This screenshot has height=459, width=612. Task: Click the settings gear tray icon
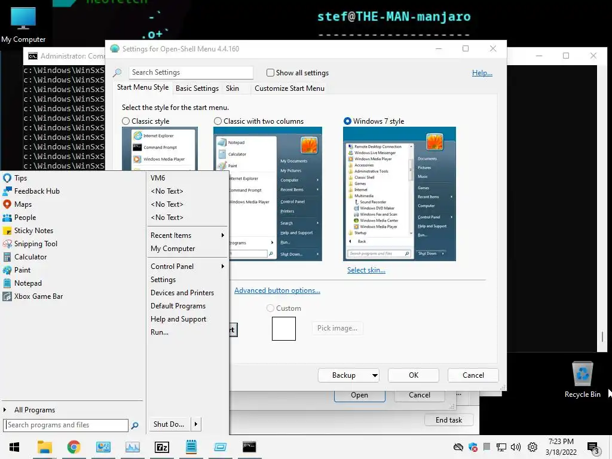click(x=533, y=447)
